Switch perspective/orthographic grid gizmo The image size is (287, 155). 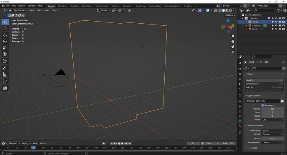coord(233,52)
